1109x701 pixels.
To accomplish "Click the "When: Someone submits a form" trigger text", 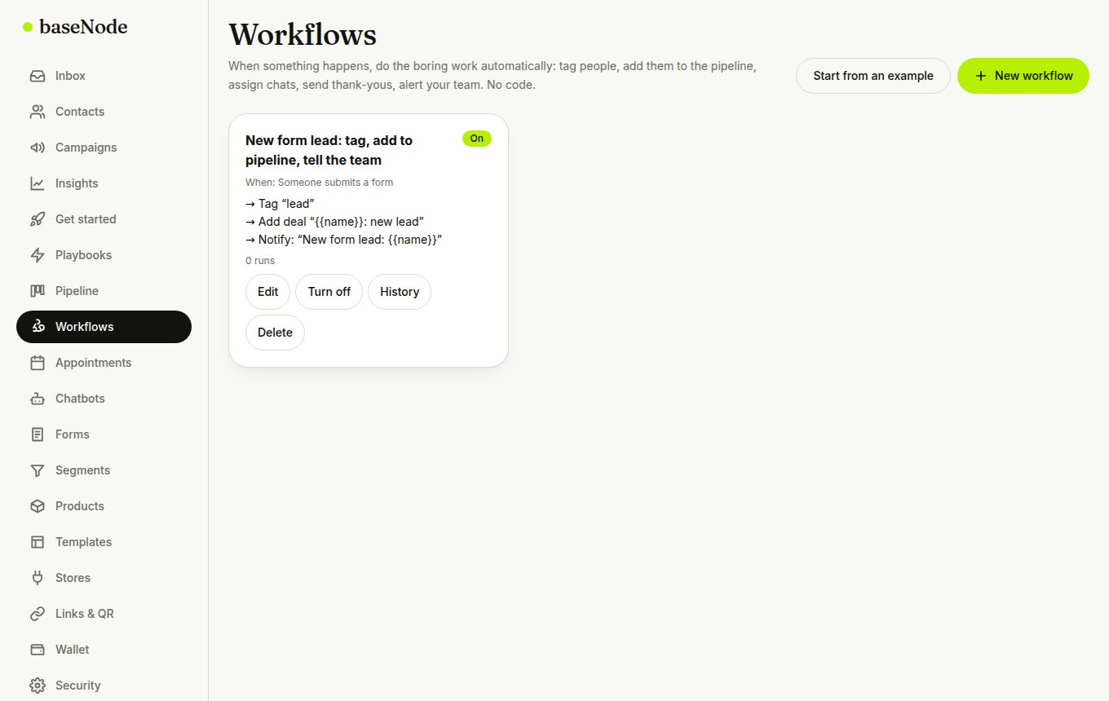I will click(319, 183).
